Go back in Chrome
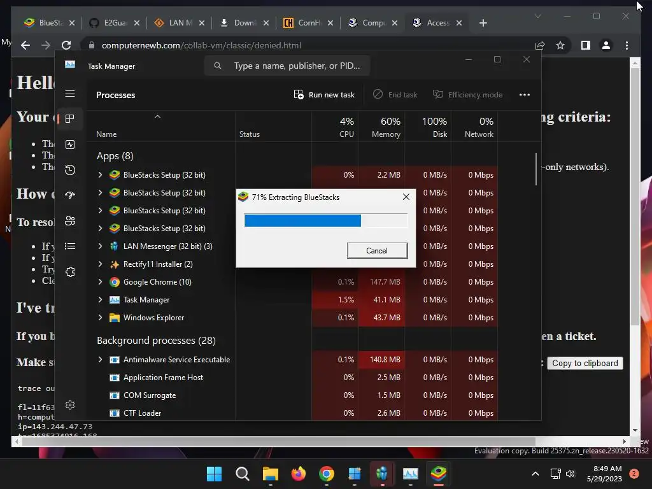The width and height of the screenshot is (652, 489). pos(25,45)
